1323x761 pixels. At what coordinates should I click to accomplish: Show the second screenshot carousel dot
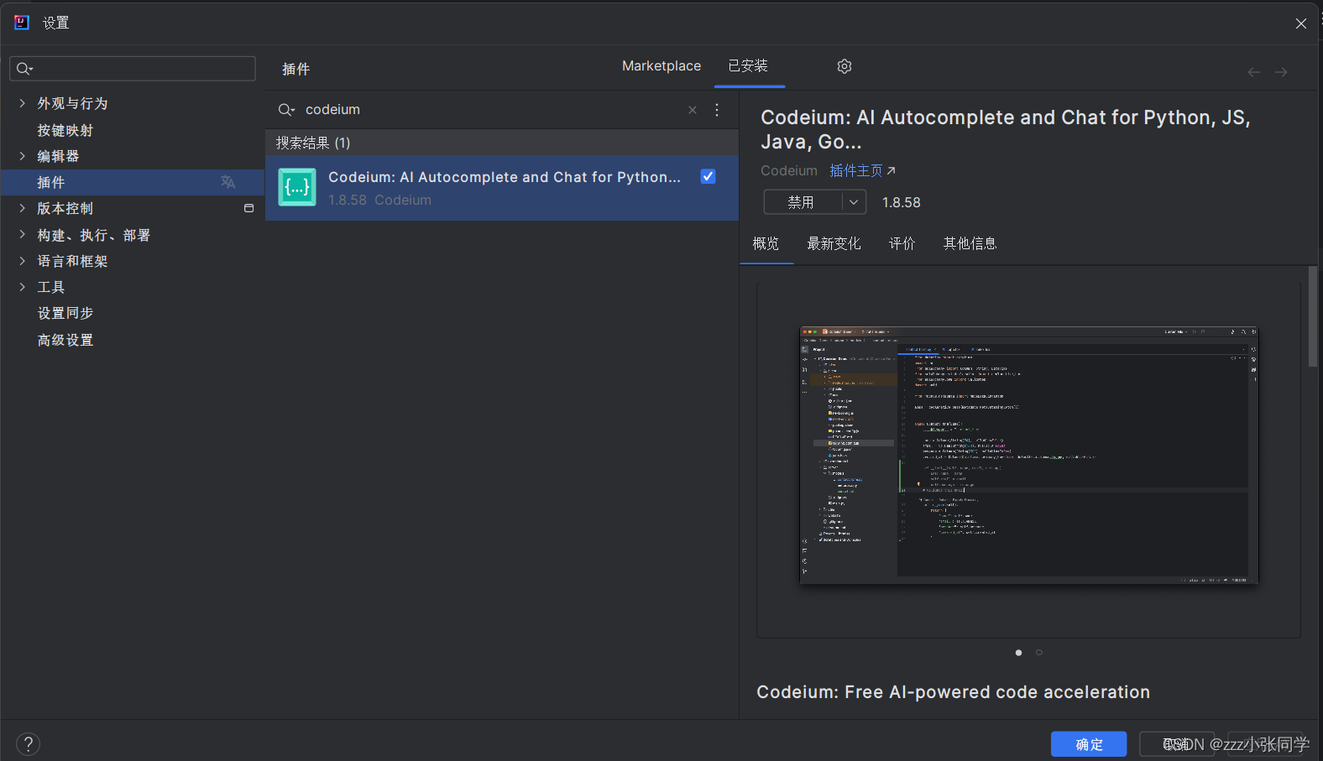[1039, 653]
